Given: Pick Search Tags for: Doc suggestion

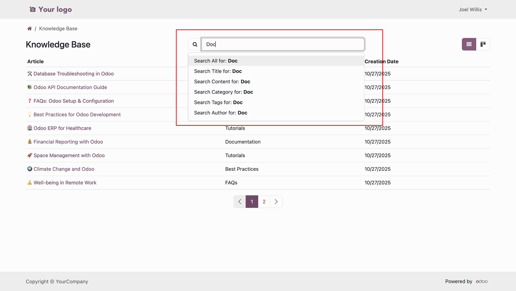Looking at the screenshot, I should coord(218,102).
